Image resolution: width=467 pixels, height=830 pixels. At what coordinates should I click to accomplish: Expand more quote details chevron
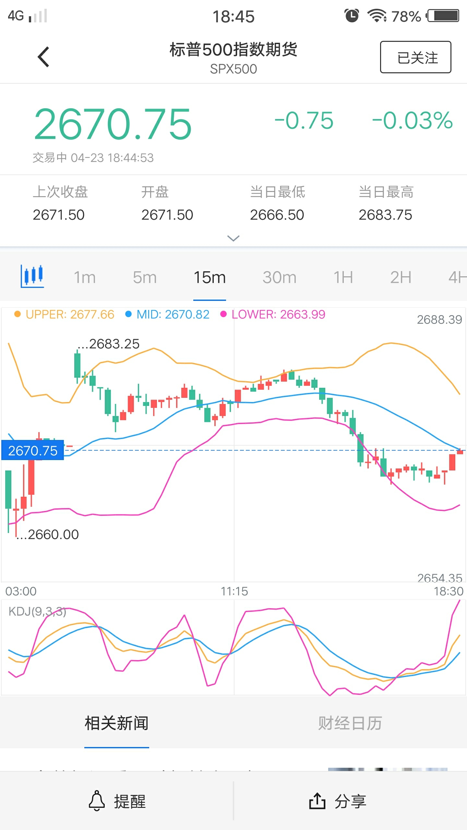[233, 238]
